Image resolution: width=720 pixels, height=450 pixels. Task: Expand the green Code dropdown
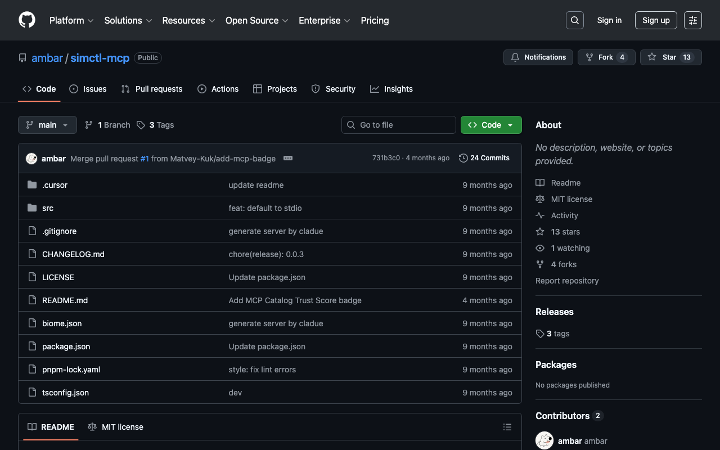point(491,125)
